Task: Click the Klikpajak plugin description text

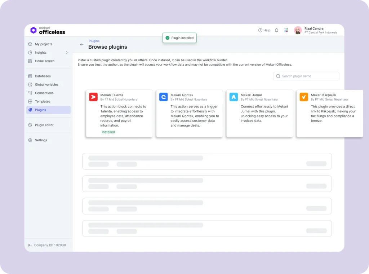Action: (x=333, y=114)
